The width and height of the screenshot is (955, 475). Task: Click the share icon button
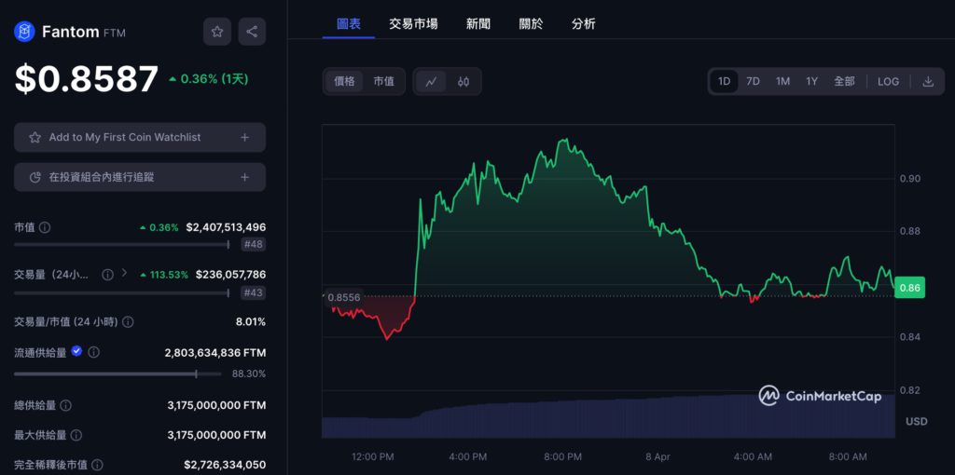tap(252, 32)
